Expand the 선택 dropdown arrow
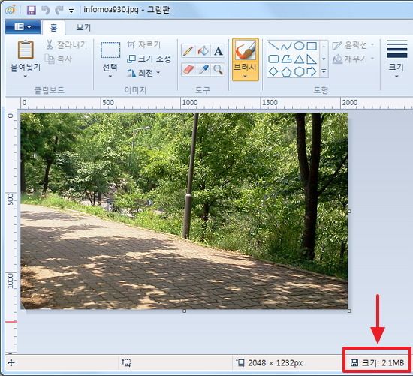This screenshot has width=413, height=376. pyautogui.click(x=110, y=77)
